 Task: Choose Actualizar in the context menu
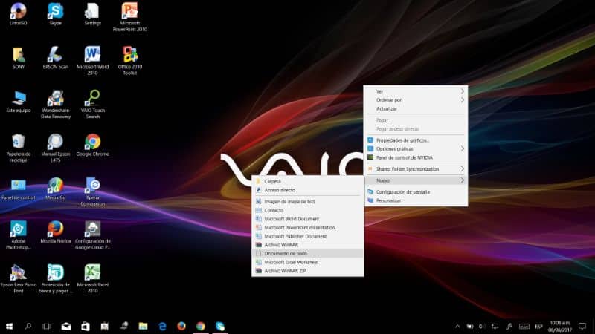pyautogui.click(x=416, y=108)
